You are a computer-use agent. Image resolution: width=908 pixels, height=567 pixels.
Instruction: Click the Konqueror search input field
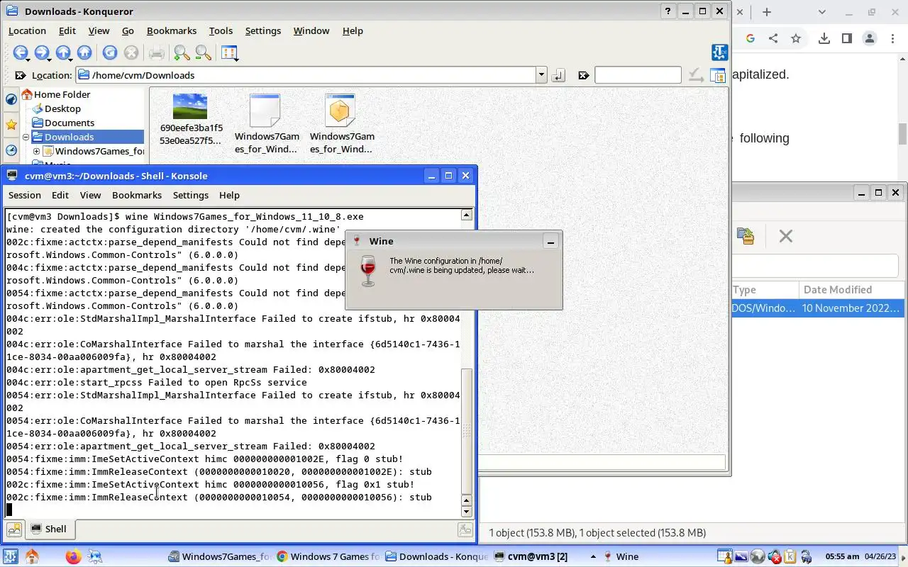(638, 75)
